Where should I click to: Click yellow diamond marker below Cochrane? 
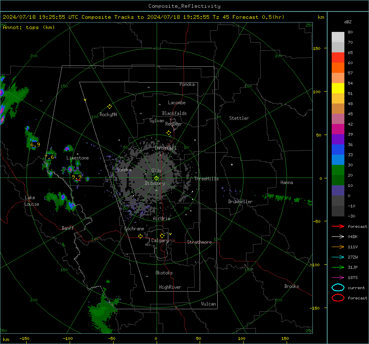click(x=141, y=236)
